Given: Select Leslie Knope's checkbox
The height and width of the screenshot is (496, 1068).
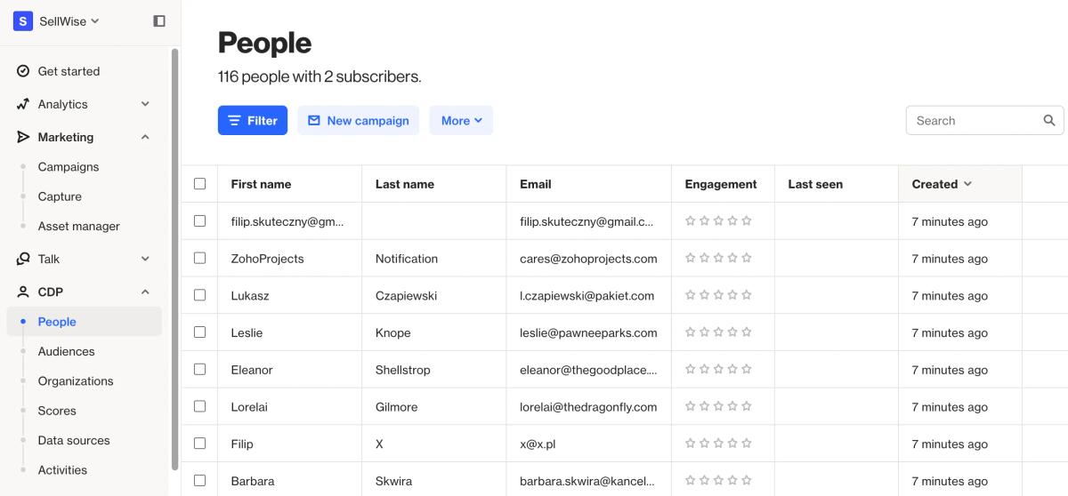Looking at the screenshot, I should coord(199,332).
